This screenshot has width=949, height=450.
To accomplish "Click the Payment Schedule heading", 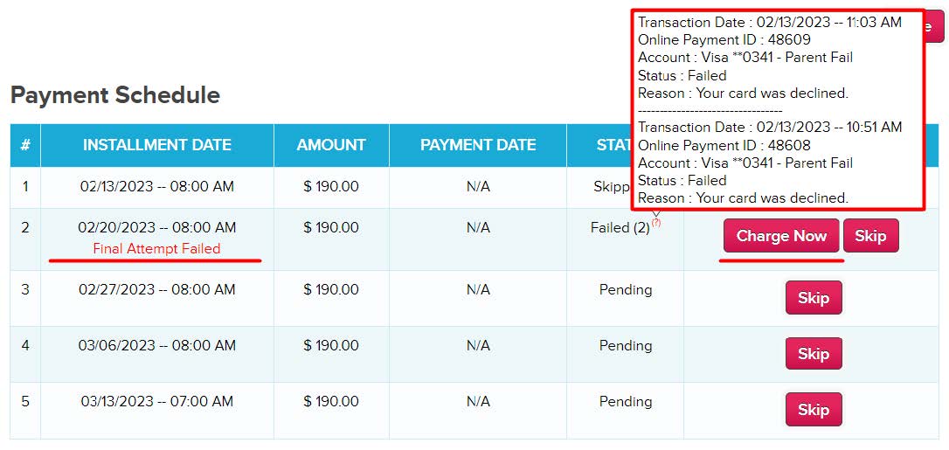I will [115, 95].
